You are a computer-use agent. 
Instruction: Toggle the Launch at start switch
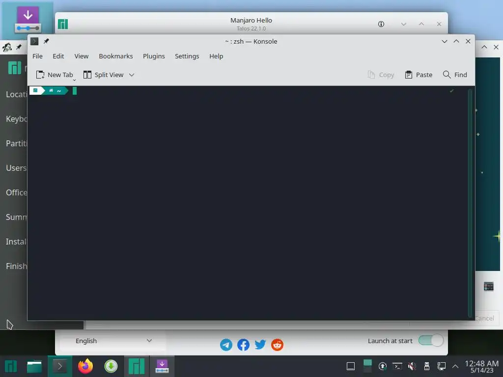coord(431,341)
